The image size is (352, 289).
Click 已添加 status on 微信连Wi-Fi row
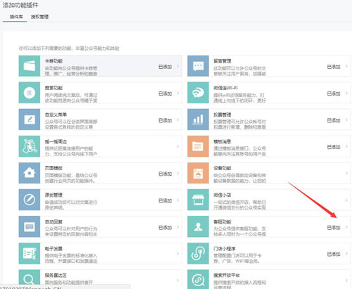(x=334, y=94)
